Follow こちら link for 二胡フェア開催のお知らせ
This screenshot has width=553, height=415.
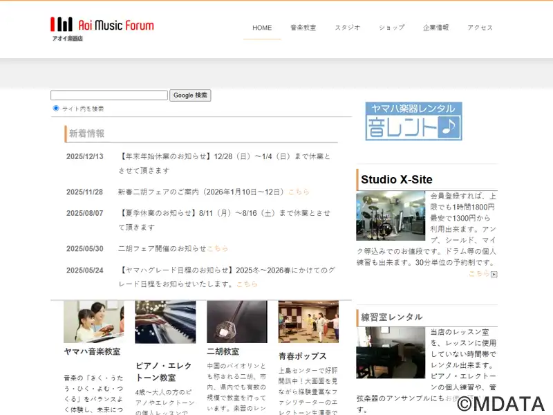pos(217,248)
